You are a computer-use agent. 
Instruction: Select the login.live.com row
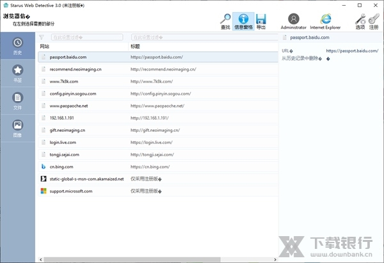point(158,142)
